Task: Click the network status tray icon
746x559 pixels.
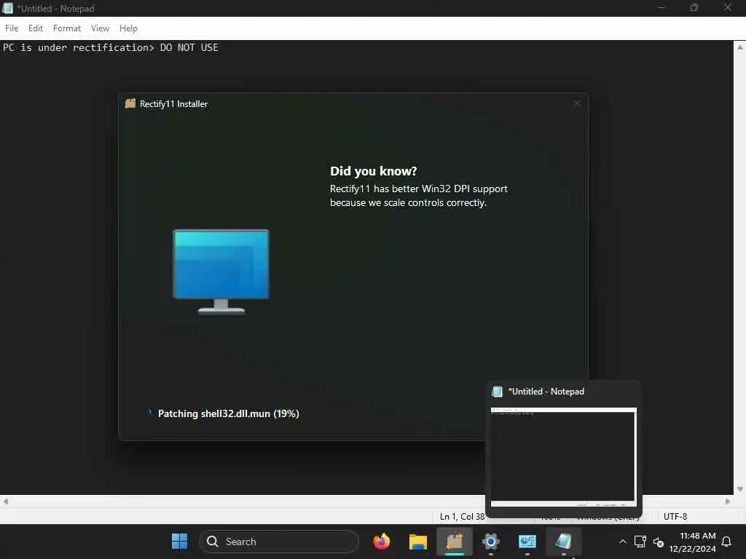Action: [x=640, y=542]
